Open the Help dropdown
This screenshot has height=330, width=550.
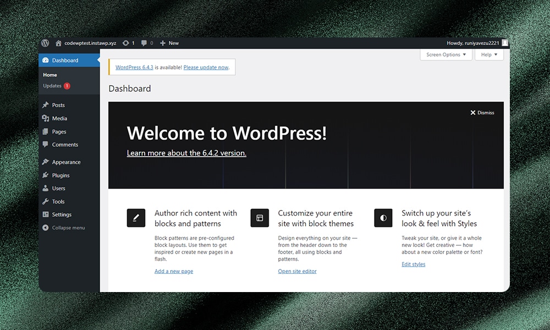click(488, 54)
